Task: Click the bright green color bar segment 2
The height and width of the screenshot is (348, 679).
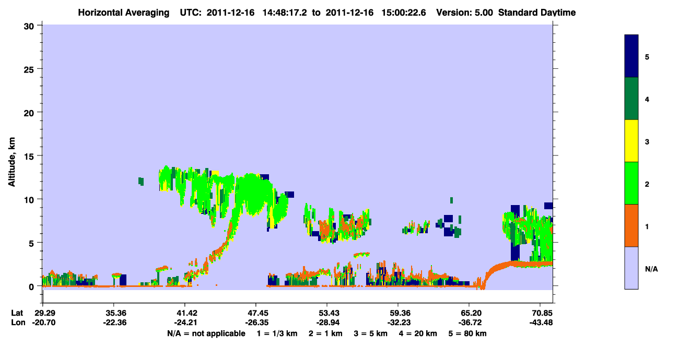Action: coord(631,183)
